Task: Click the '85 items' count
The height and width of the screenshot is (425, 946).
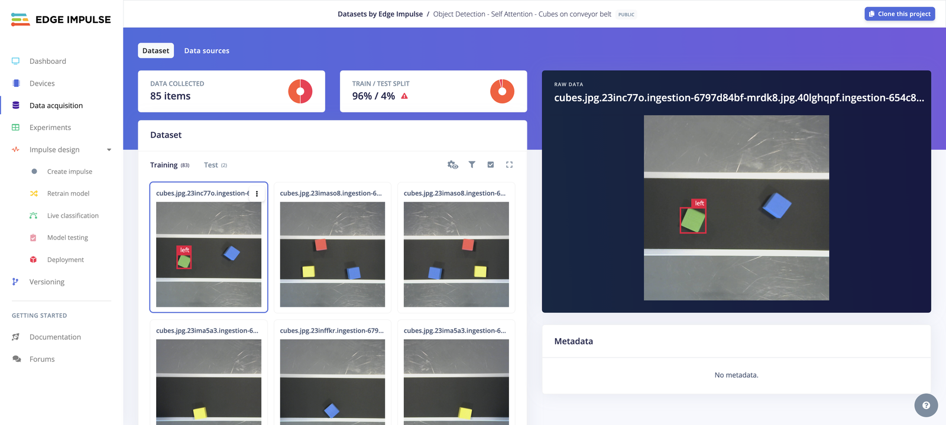Action: 170,96
